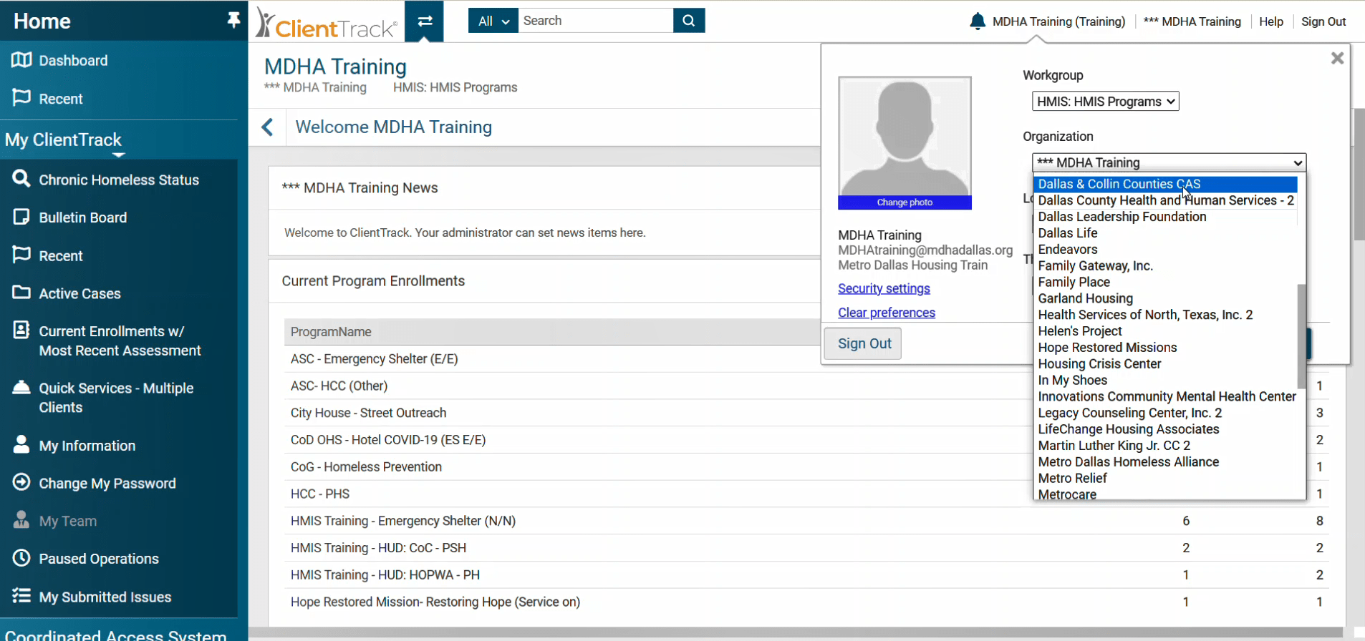Click the ClientTrack logo
The image size is (1365, 641).
click(x=327, y=23)
